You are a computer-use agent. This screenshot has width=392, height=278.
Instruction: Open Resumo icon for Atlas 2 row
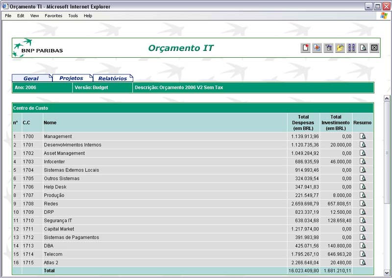(363, 262)
